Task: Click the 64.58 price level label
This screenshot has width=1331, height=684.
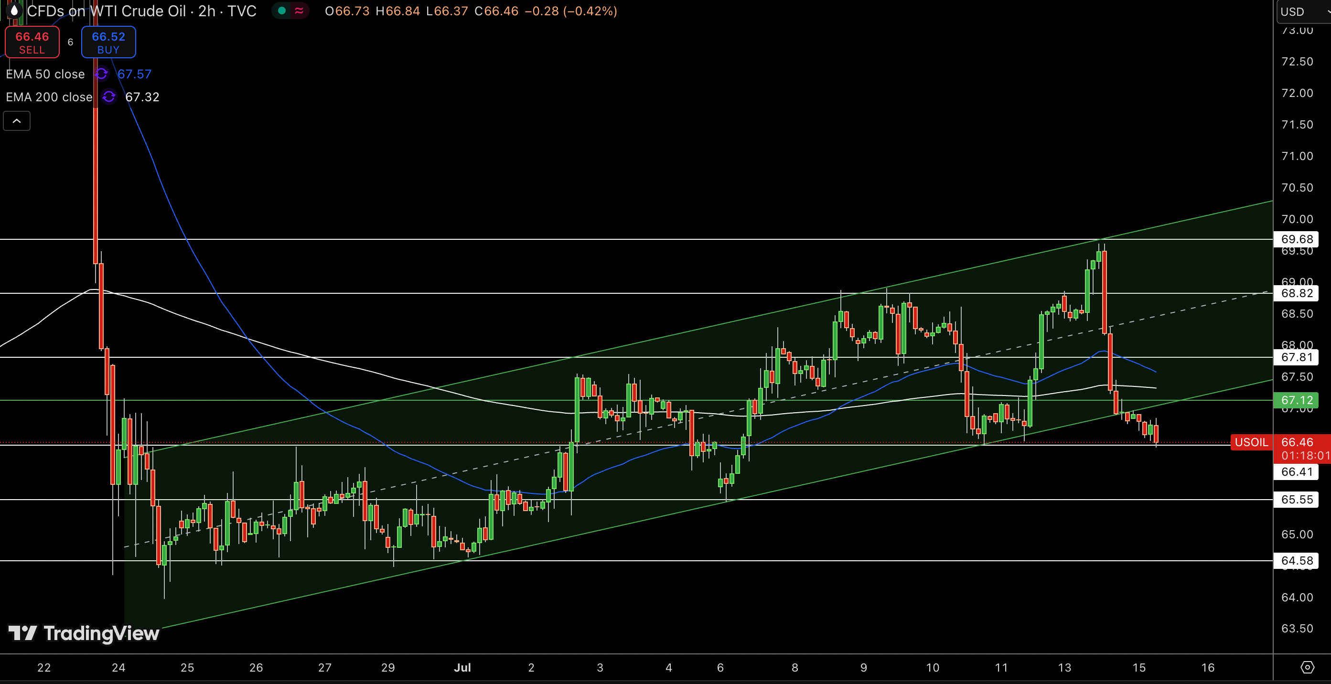Action: (1297, 561)
